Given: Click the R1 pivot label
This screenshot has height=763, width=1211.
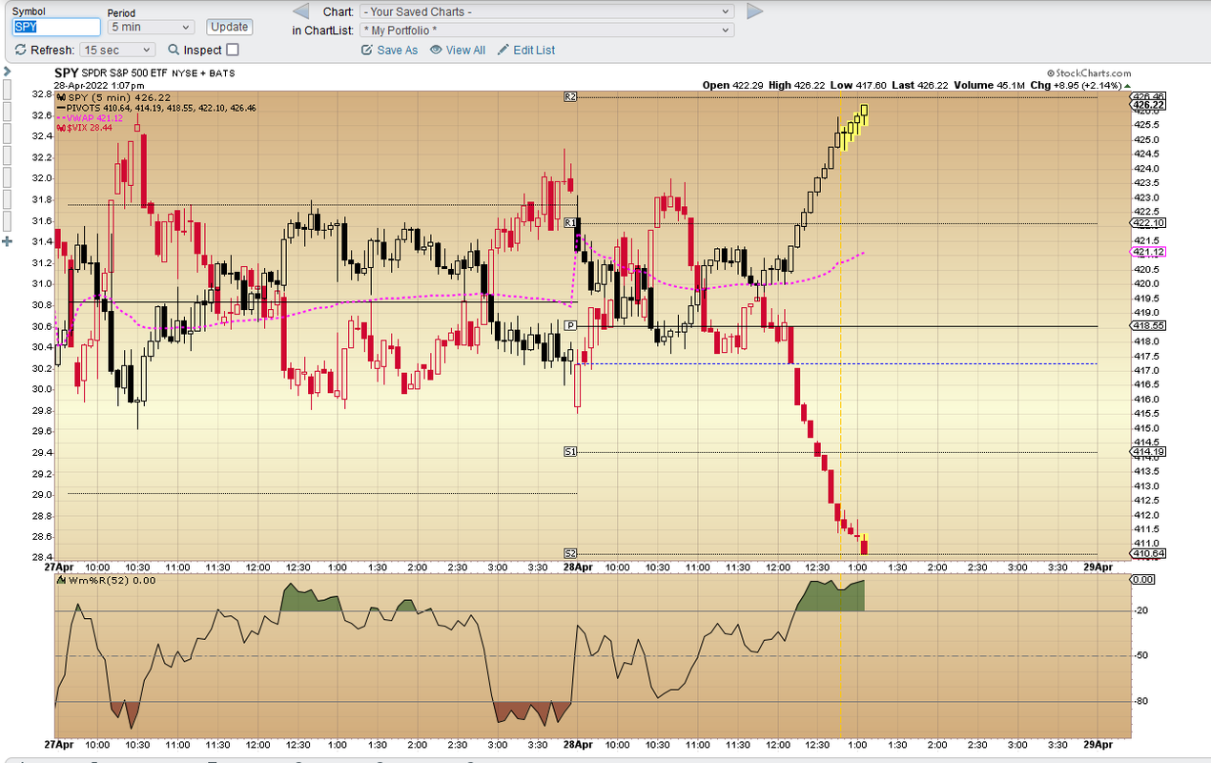Looking at the screenshot, I should tap(570, 222).
